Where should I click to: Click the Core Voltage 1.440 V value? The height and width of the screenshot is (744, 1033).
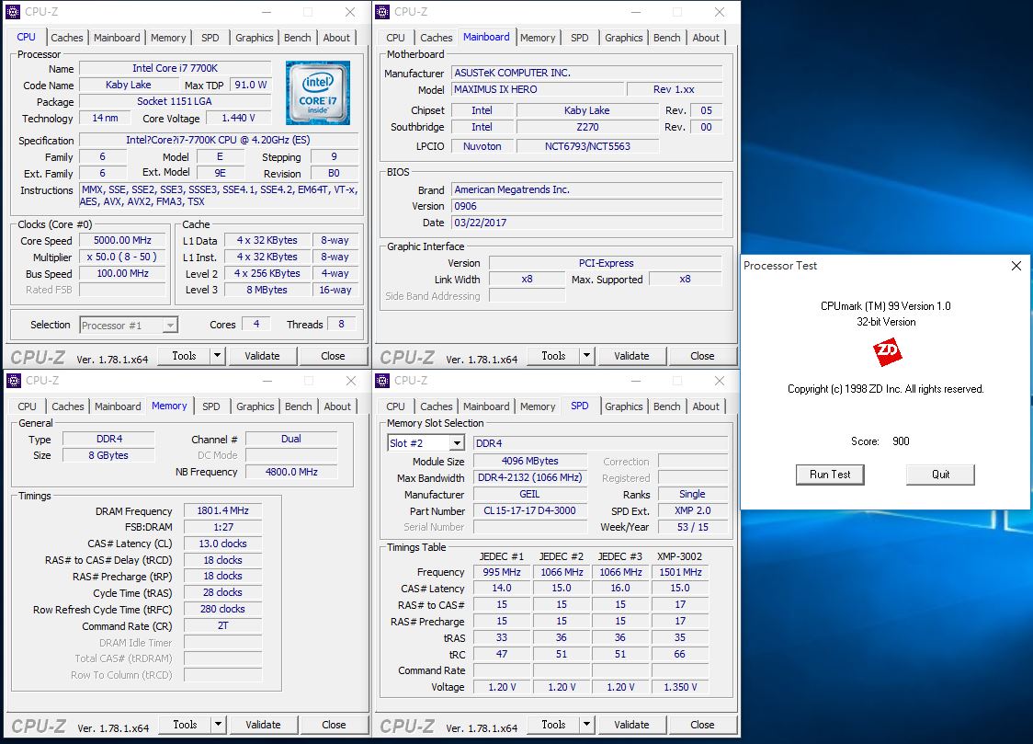point(238,118)
